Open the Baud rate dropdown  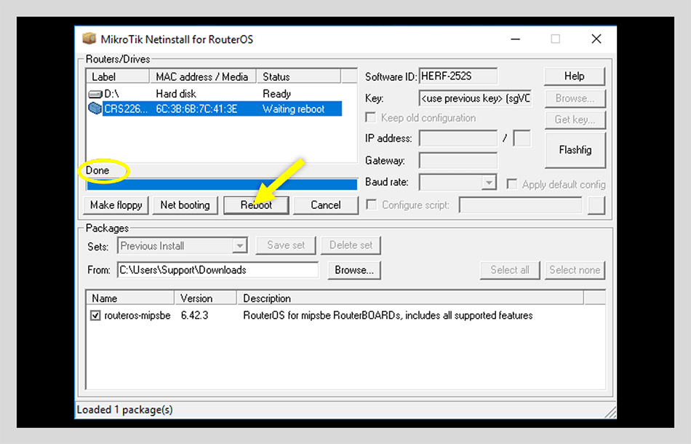488,183
